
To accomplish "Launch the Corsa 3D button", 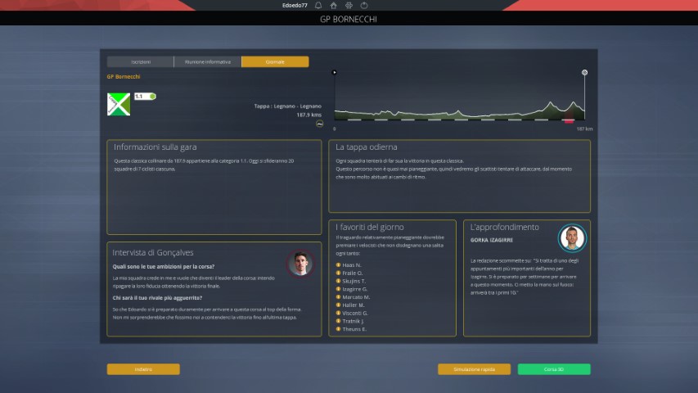I will 554,369.
